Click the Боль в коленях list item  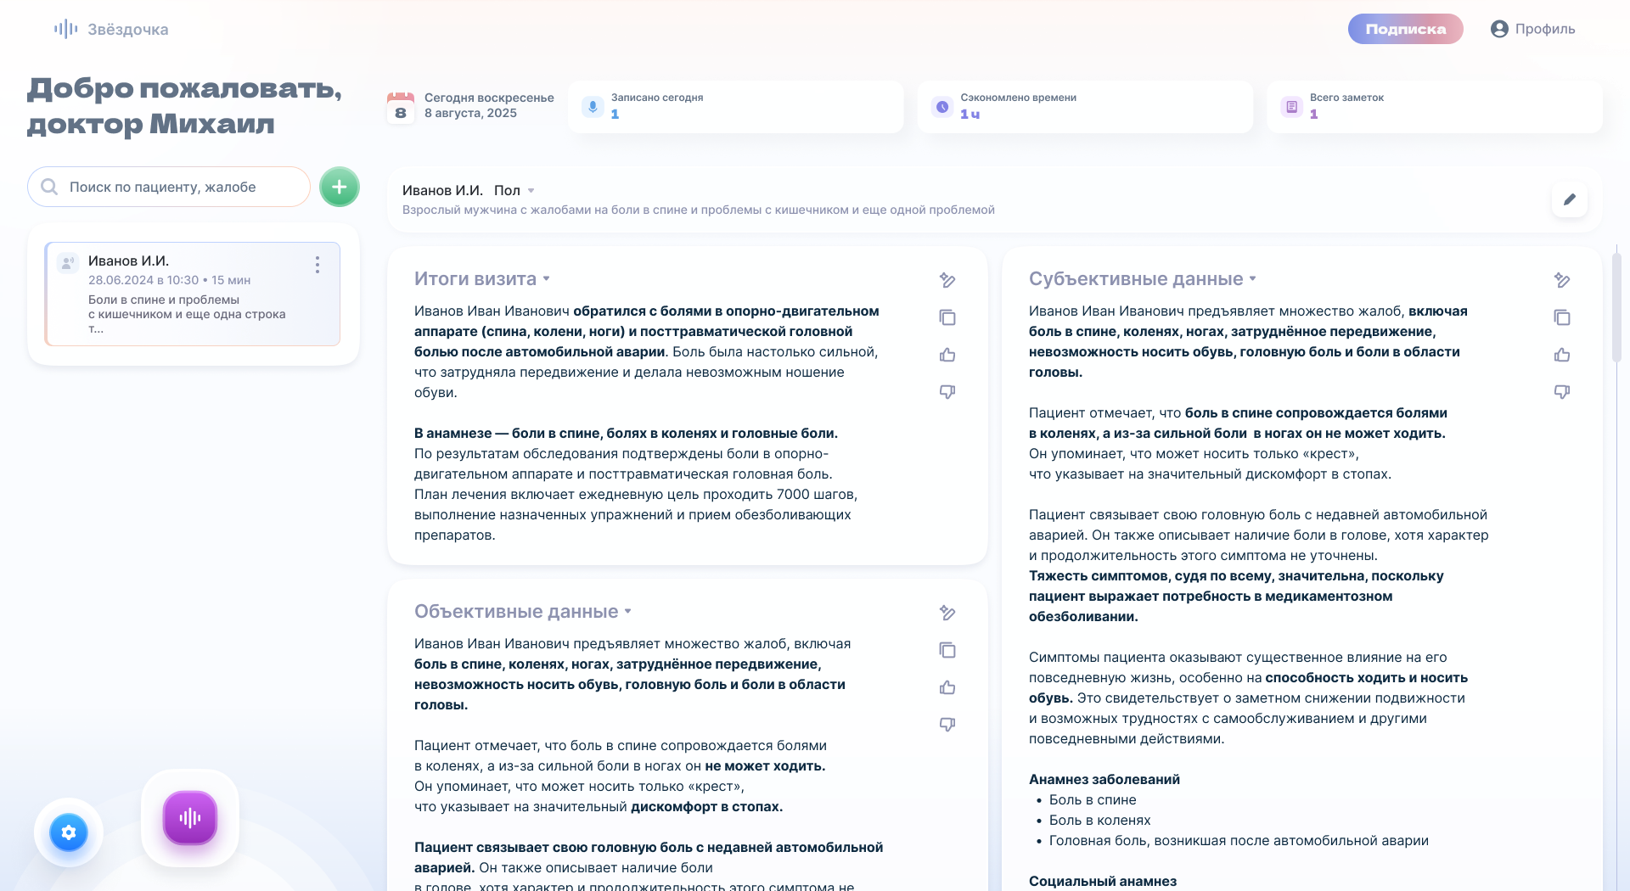point(1099,820)
